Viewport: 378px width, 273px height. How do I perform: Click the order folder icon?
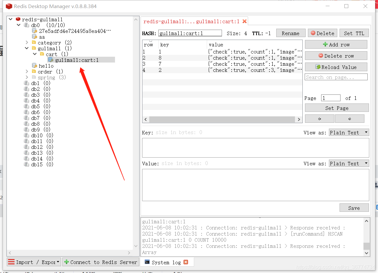[34, 72]
